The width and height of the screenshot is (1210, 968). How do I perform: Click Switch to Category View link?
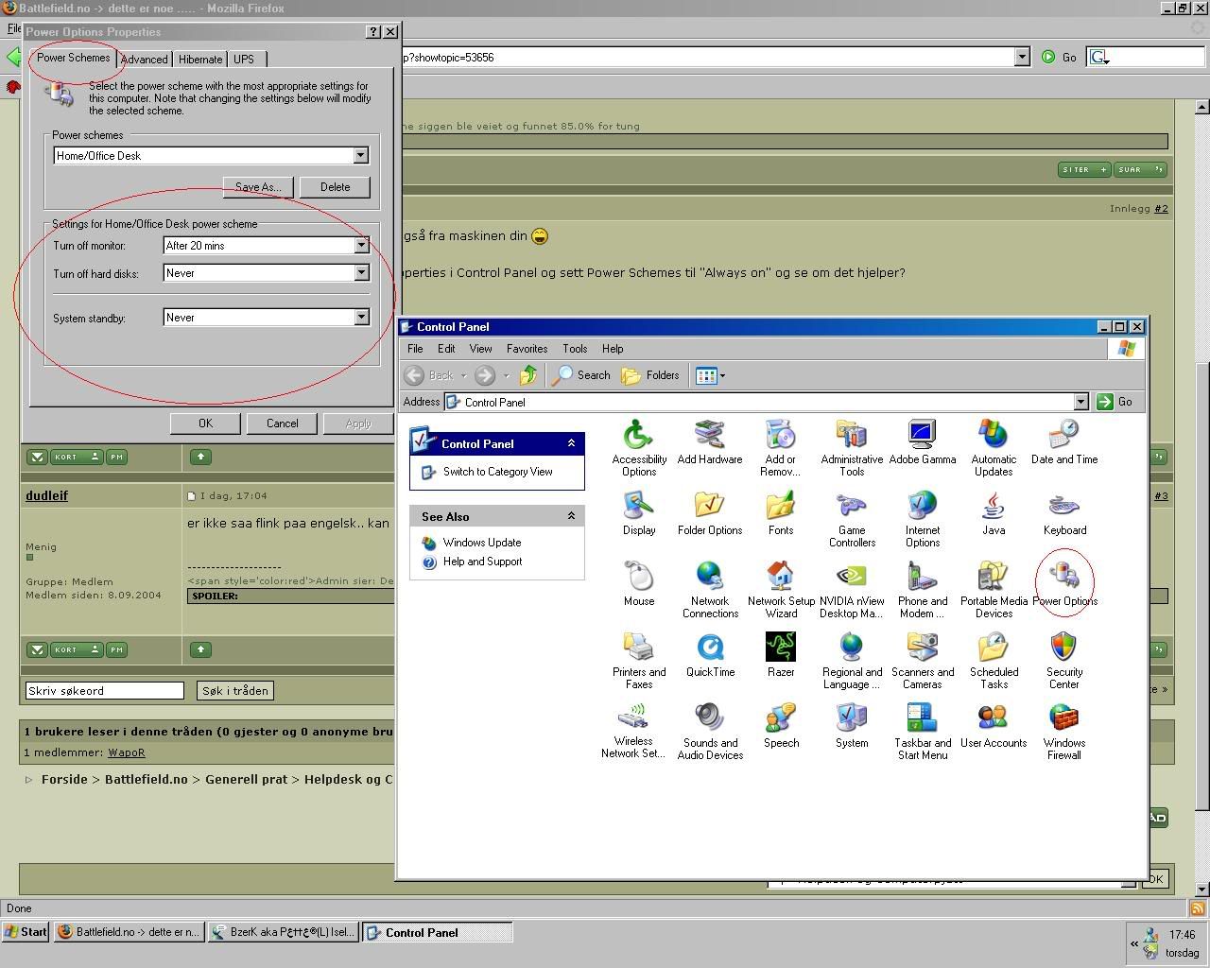pos(497,472)
